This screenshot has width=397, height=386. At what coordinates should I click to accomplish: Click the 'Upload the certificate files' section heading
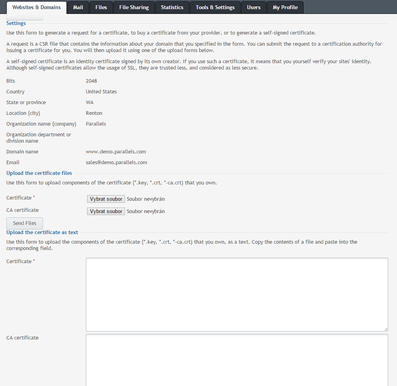(39, 173)
